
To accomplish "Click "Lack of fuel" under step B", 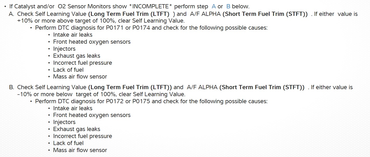I will [68, 143].
